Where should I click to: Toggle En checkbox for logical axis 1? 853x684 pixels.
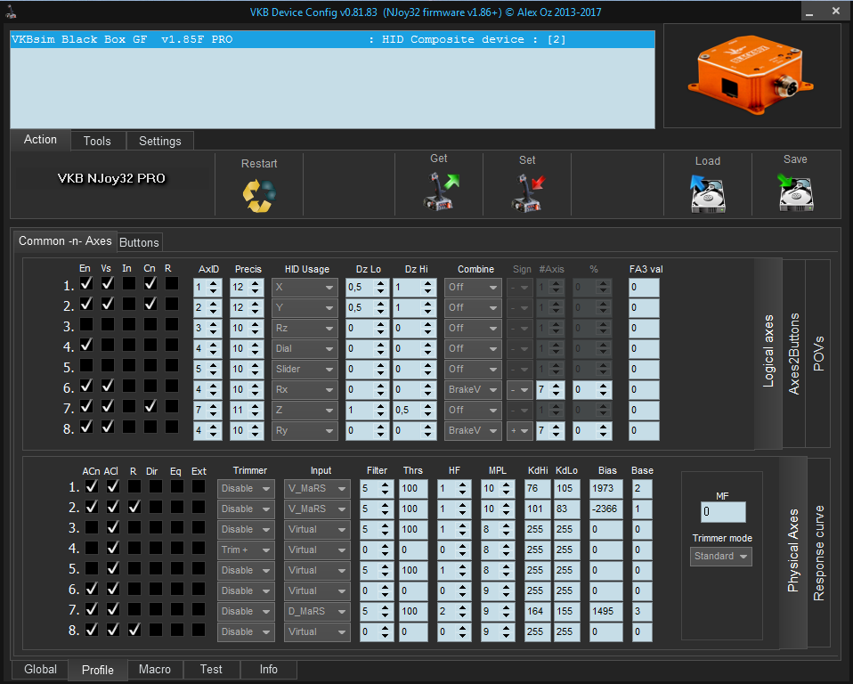click(x=86, y=283)
